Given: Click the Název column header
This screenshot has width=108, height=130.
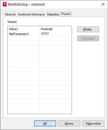Looking at the screenshot, I should (24, 29).
